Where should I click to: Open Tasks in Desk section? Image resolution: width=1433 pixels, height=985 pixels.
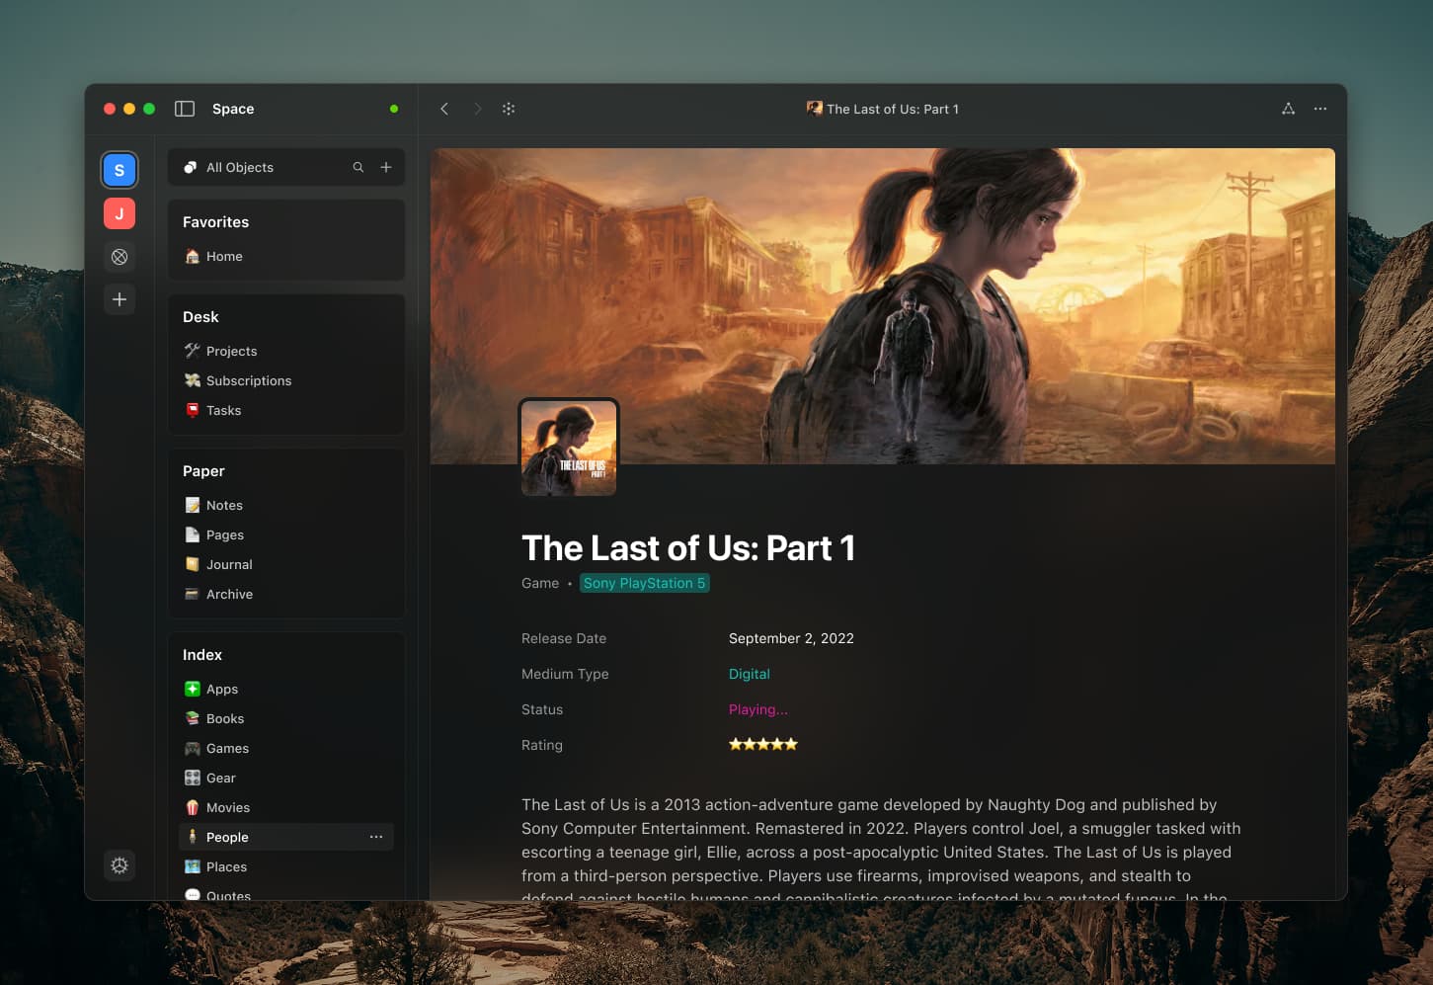[286, 410]
